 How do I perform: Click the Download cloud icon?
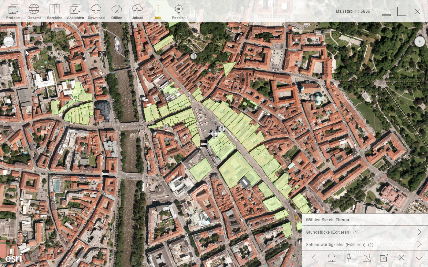96,11
